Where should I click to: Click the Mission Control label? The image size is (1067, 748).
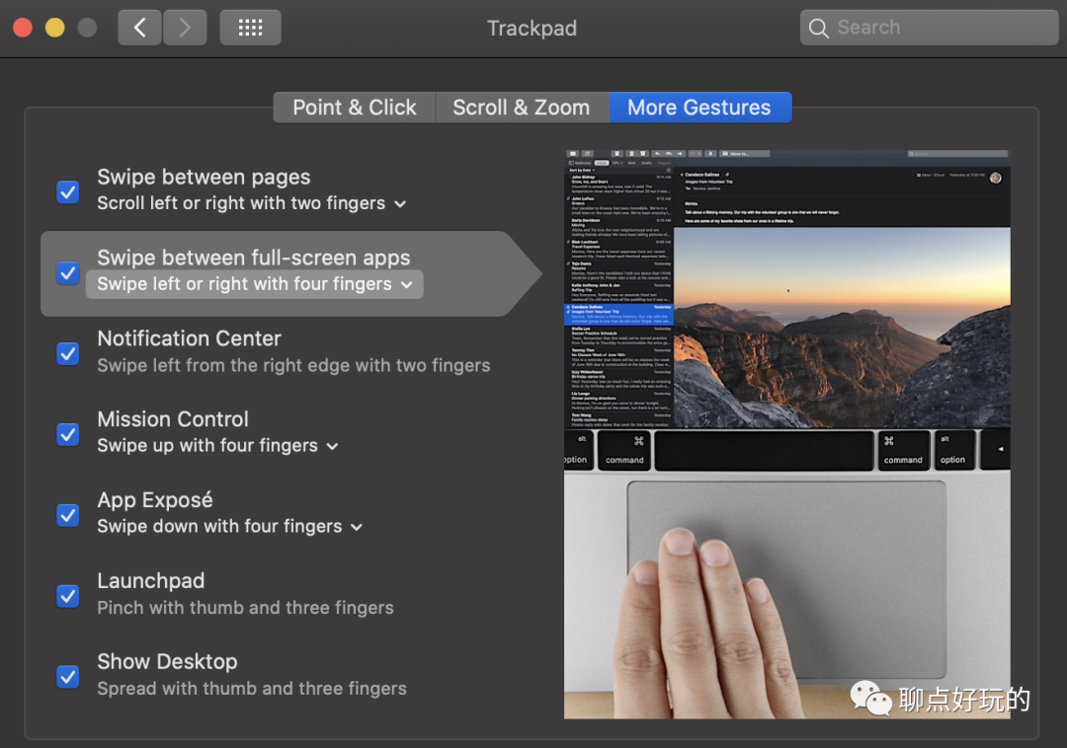coord(173,419)
